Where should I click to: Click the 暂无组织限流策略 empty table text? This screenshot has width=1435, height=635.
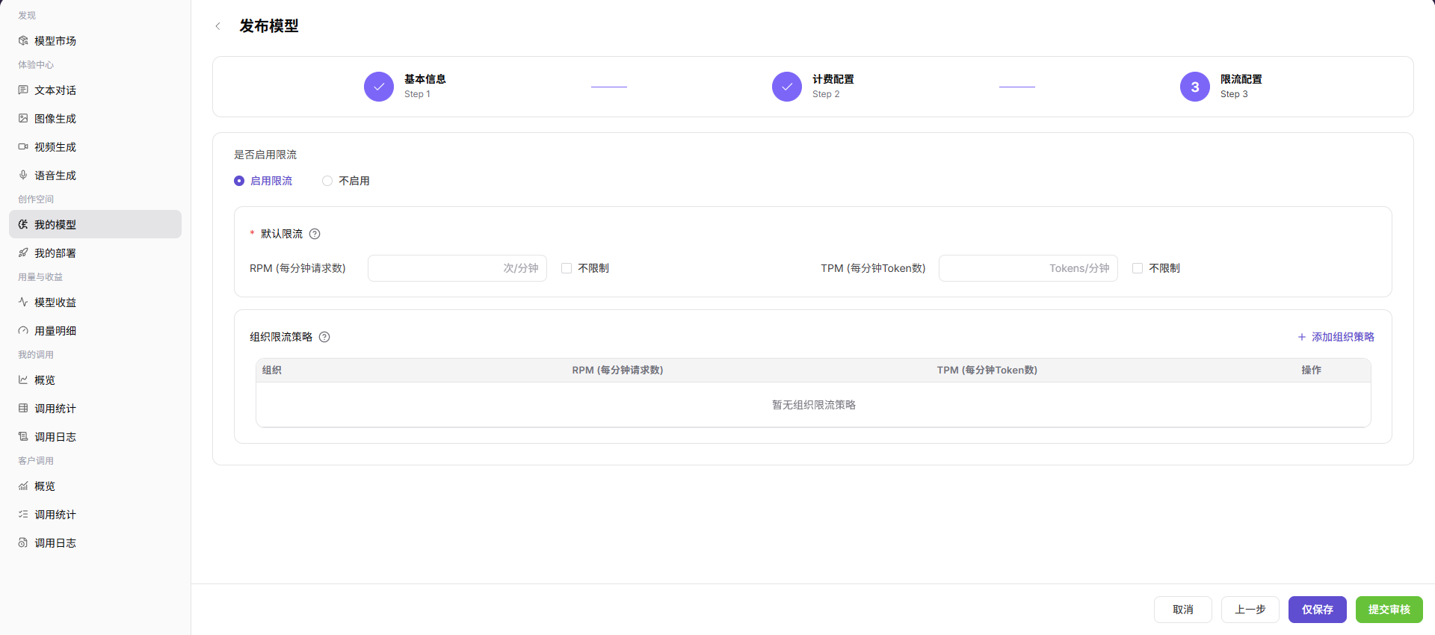tap(814, 405)
